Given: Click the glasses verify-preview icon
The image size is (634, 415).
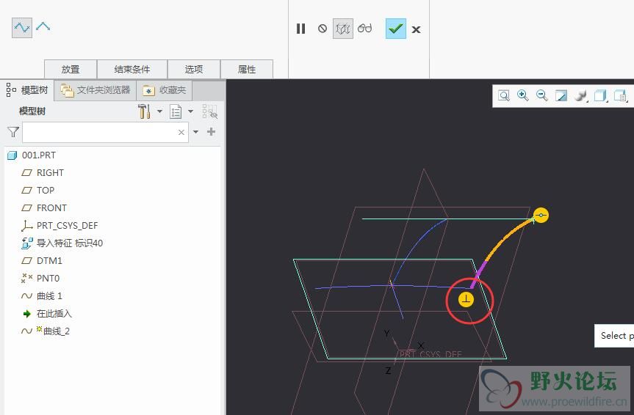Looking at the screenshot, I should [x=364, y=29].
